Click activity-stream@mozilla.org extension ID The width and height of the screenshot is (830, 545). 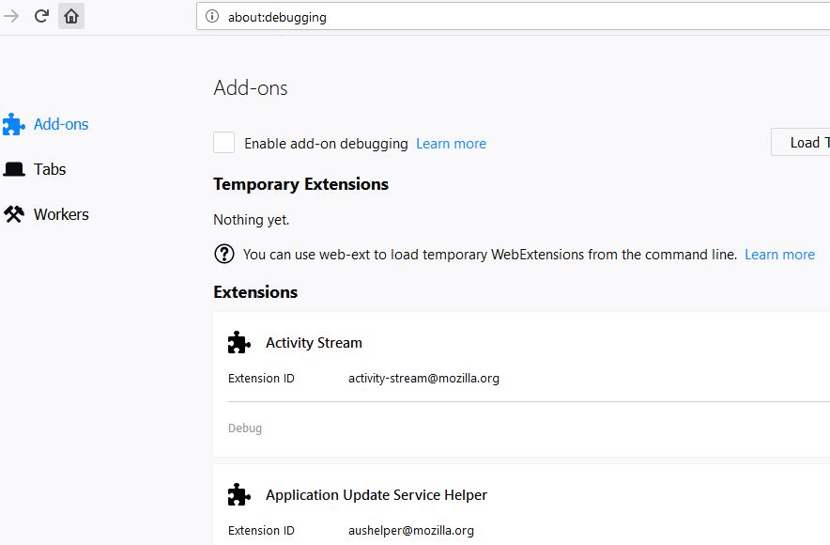[423, 378]
